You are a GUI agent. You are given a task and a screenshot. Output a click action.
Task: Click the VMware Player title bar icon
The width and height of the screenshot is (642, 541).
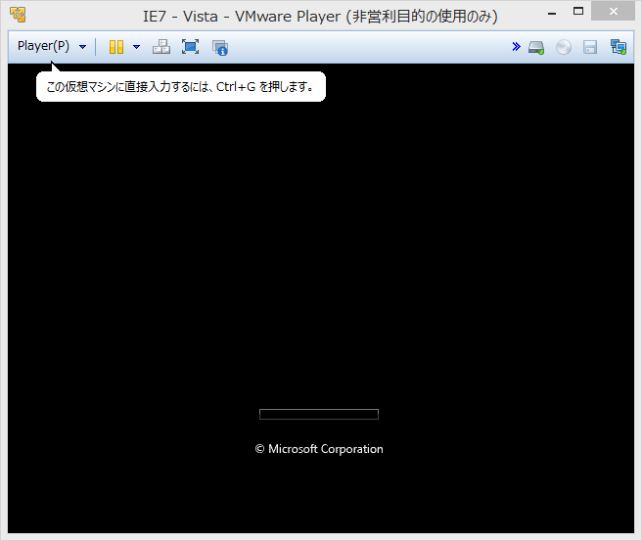point(18,15)
